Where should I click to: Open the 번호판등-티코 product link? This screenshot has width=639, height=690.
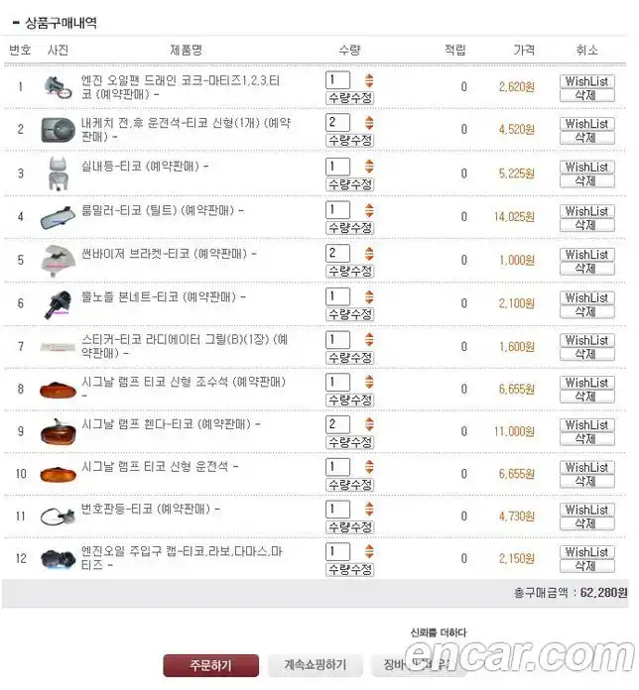click(x=150, y=510)
